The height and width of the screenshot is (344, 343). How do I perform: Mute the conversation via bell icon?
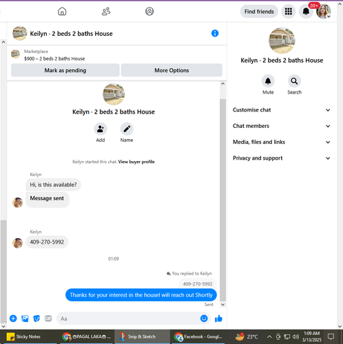[268, 81]
